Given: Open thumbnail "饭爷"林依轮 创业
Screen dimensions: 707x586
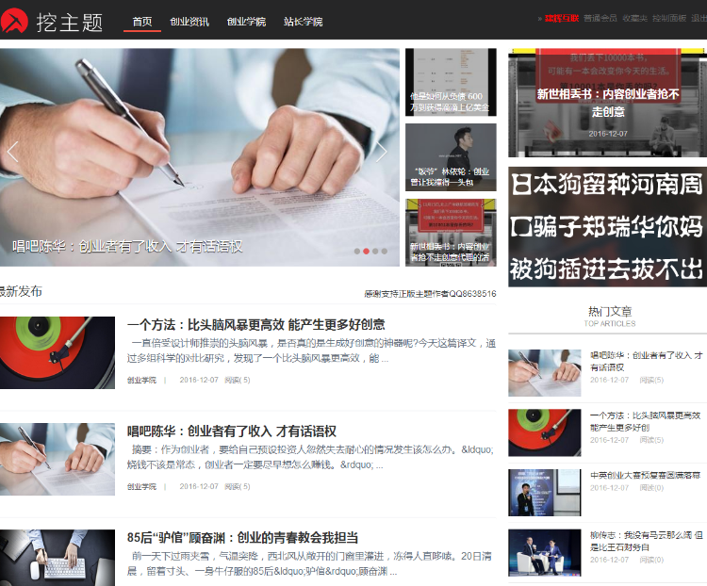Looking at the screenshot, I should tap(451, 157).
